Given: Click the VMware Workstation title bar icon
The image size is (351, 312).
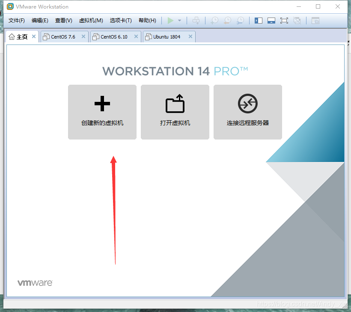Looking at the screenshot, I should coord(10,7).
